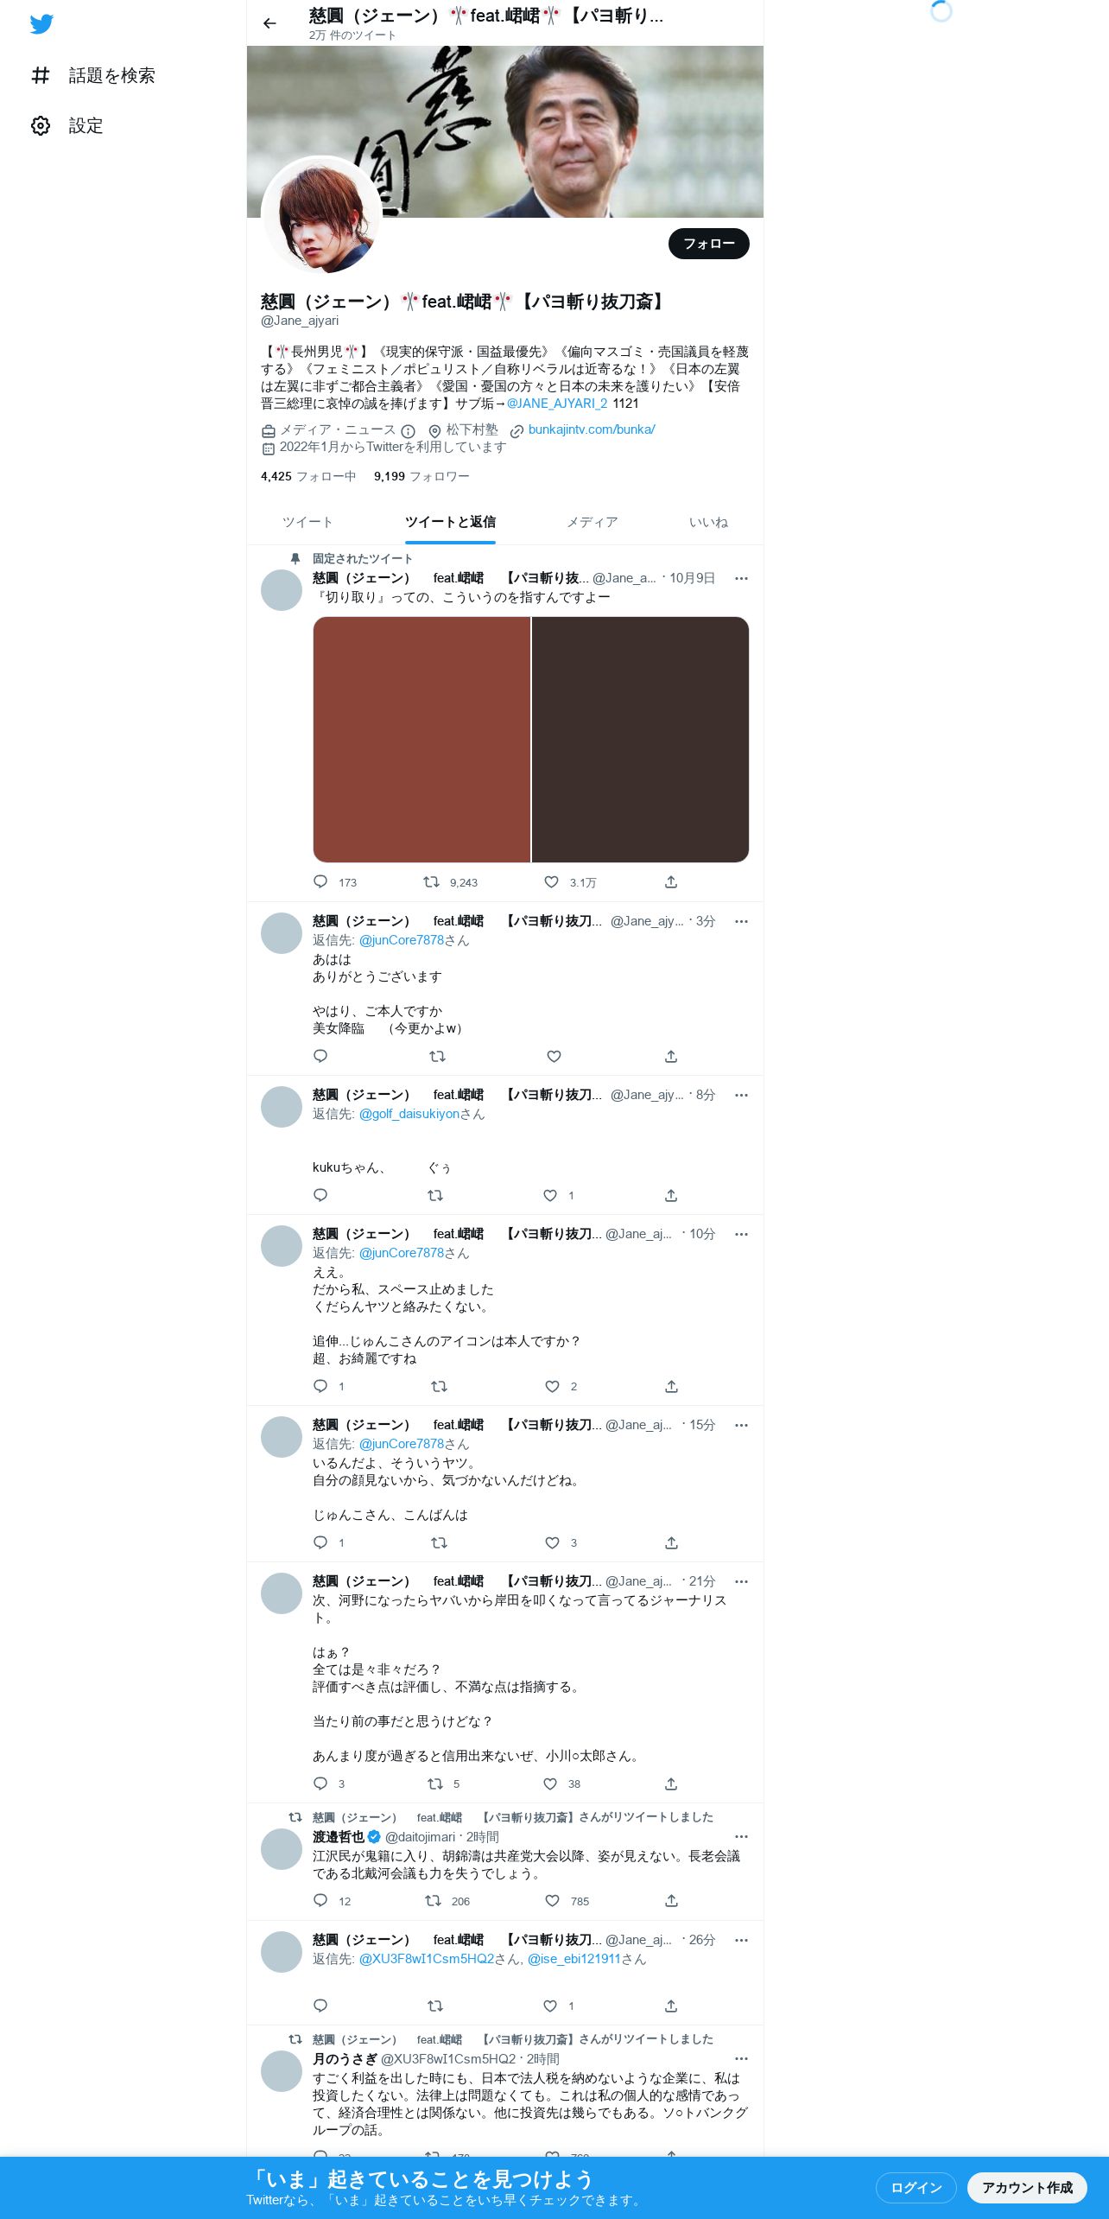The height and width of the screenshot is (2219, 1109).
Task: Click the ログイン button in bottom banner
Action: click(x=916, y=2188)
